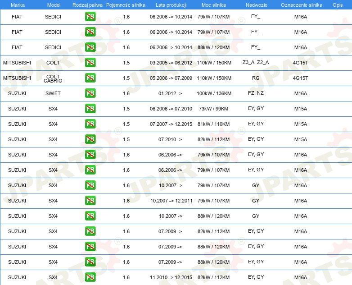Click the COLT CABRIO model cell

point(53,78)
